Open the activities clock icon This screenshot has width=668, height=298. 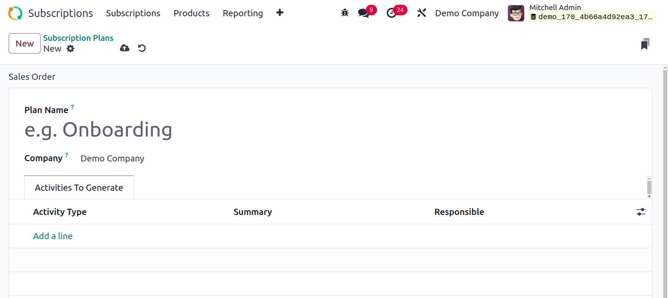(392, 13)
